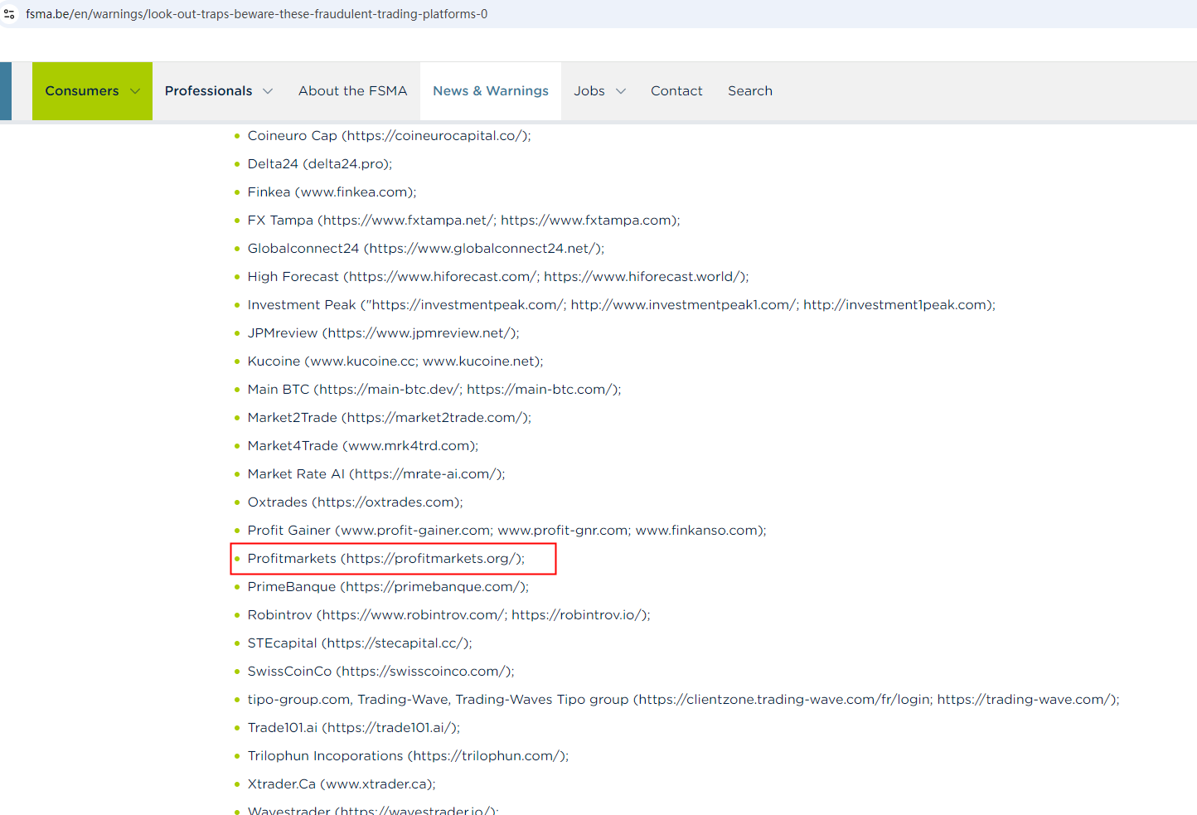The height and width of the screenshot is (815, 1197).
Task: Click the Delta24 list entry
Action: pos(319,164)
